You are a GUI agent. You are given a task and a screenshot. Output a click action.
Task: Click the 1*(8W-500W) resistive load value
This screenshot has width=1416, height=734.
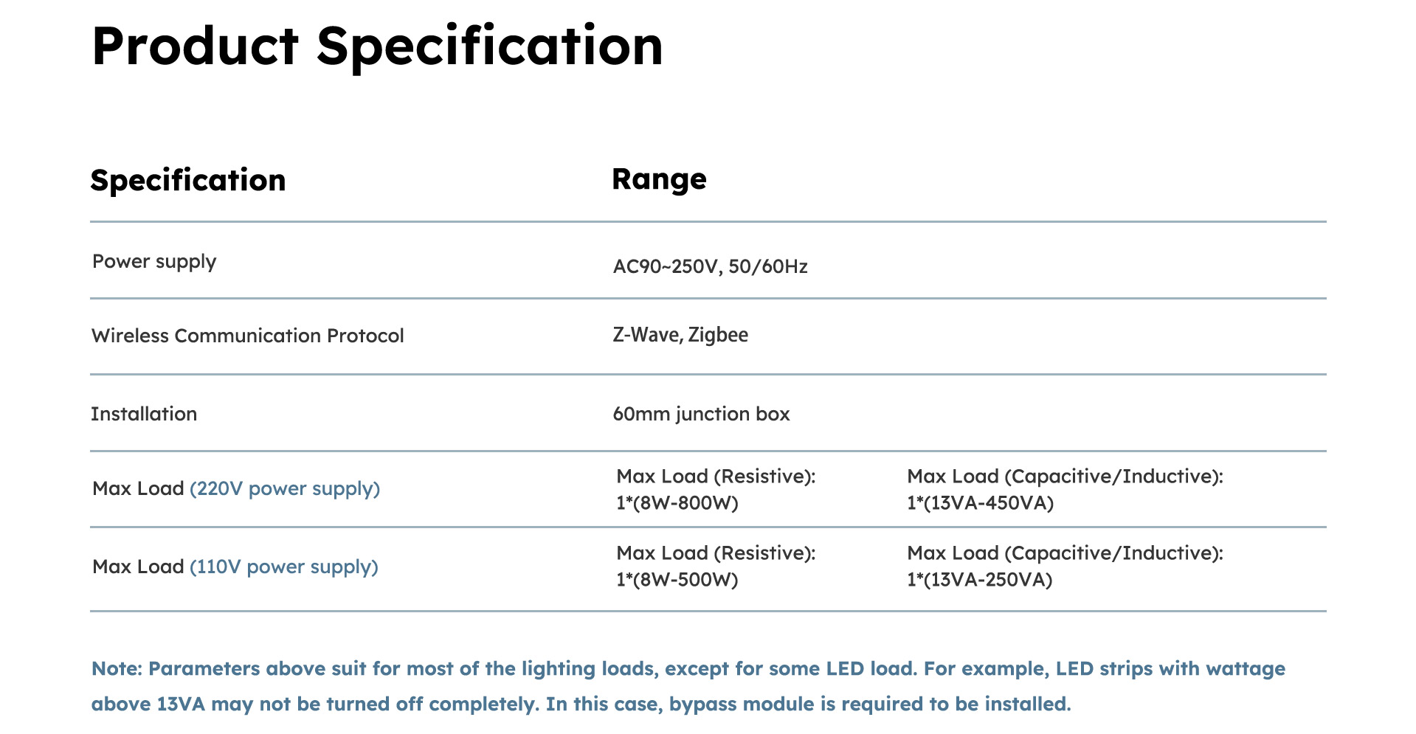(677, 580)
